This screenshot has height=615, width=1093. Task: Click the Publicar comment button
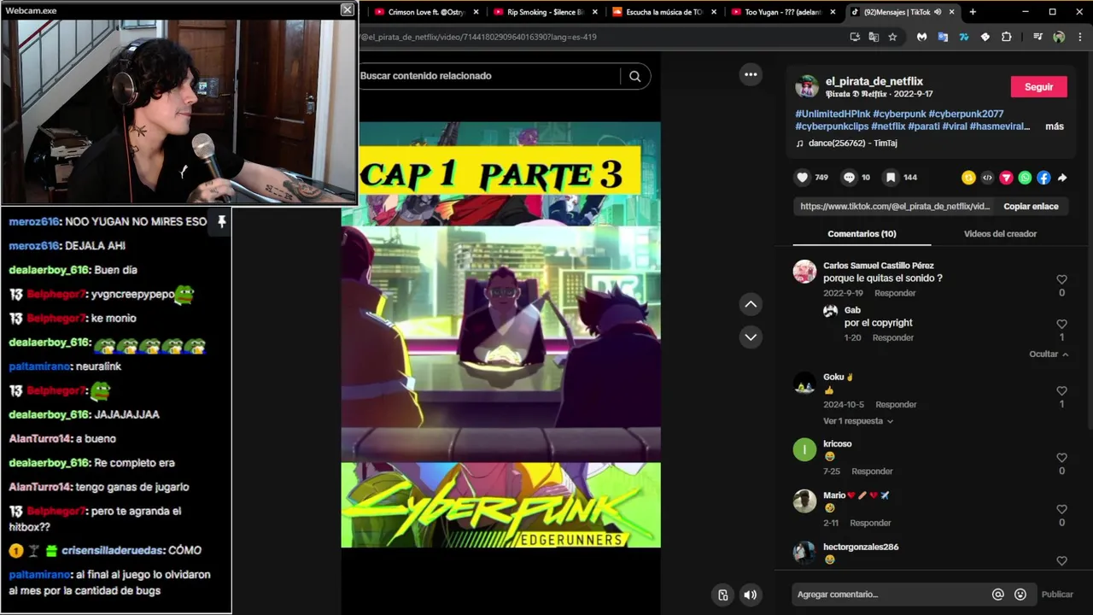click(1057, 594)
